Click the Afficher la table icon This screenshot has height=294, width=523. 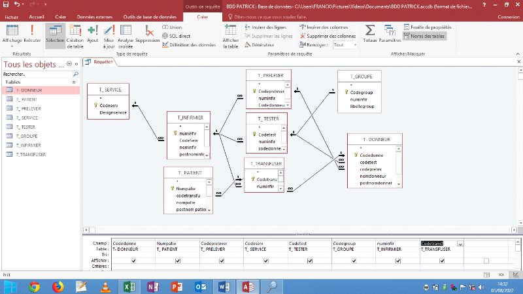tap(231, 34)
